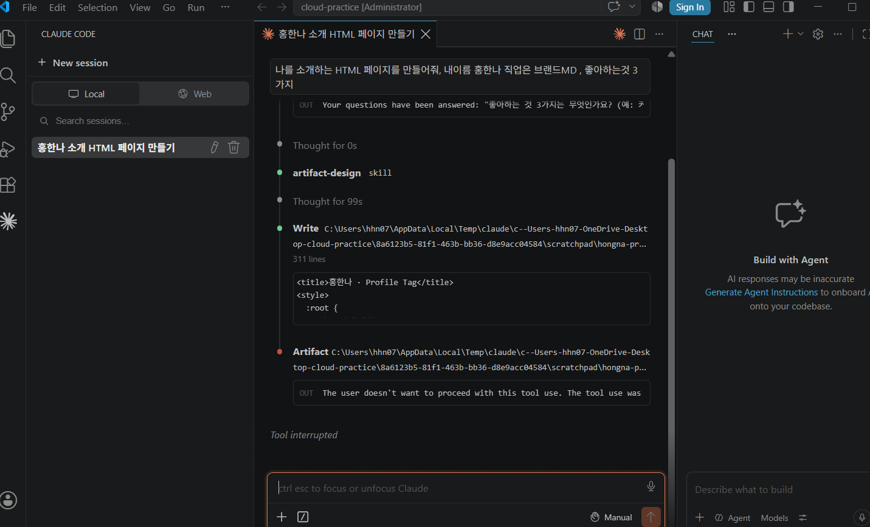Image resolution: width=870 pixels, height=527 pixels.
Task: Rename session with the pencil icon
Action: click(214, 147)
